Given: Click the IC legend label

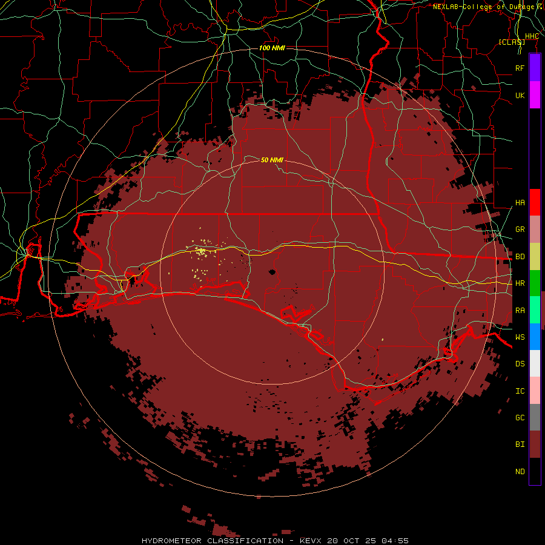Looking at the screenshot, I should click(x=520, y=391).
